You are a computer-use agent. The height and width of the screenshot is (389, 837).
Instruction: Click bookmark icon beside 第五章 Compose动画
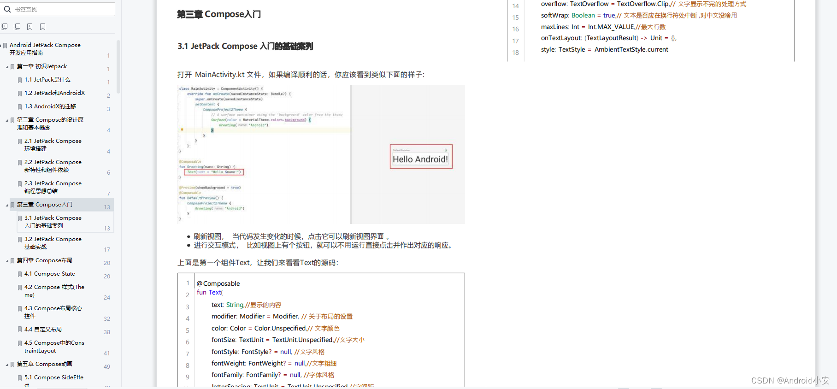(x=12, y=365)
